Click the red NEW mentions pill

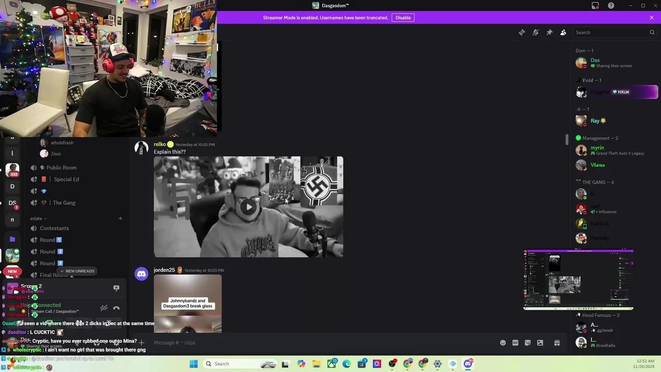tap(12, 271)
